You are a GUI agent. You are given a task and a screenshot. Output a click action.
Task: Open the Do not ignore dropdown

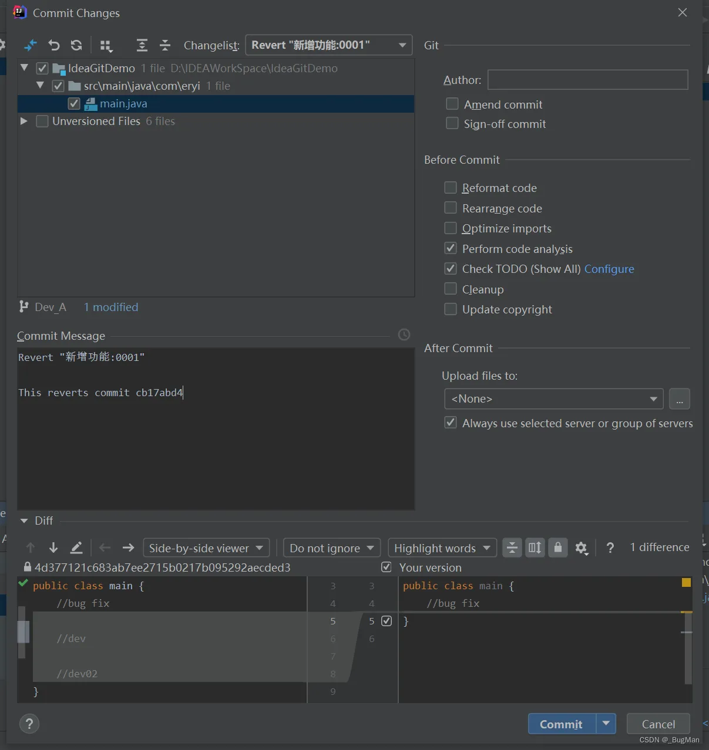[332, 548]
